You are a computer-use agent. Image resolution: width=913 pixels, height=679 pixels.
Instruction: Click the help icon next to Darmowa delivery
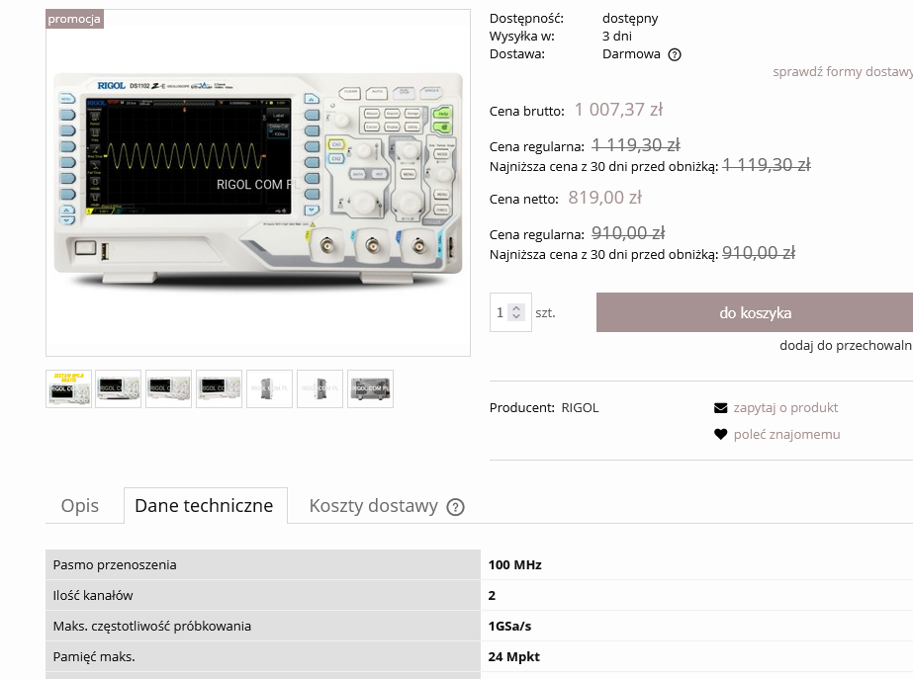(x=675, y=55)
